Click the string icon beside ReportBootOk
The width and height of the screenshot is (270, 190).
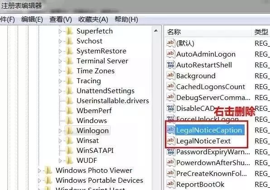tap(171, 184)
